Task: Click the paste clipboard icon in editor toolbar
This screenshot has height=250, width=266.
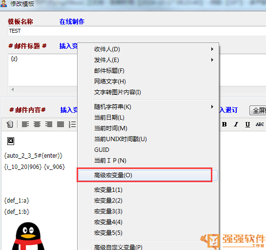Action: click(10, 124)
